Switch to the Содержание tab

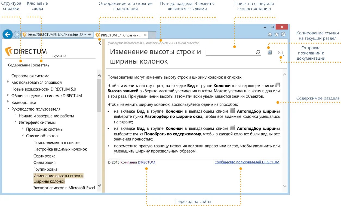coord(19,65)
